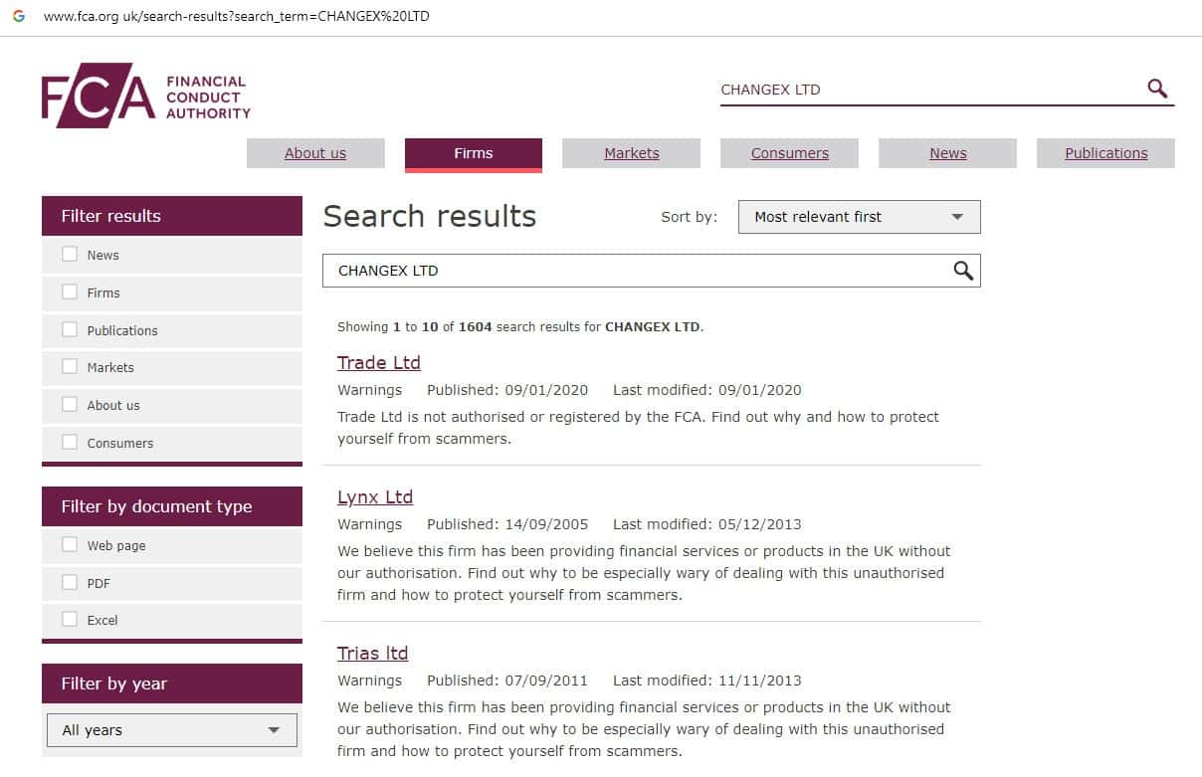
Task: Click the 'Filter results' panel heading
Action: point(172,216)
